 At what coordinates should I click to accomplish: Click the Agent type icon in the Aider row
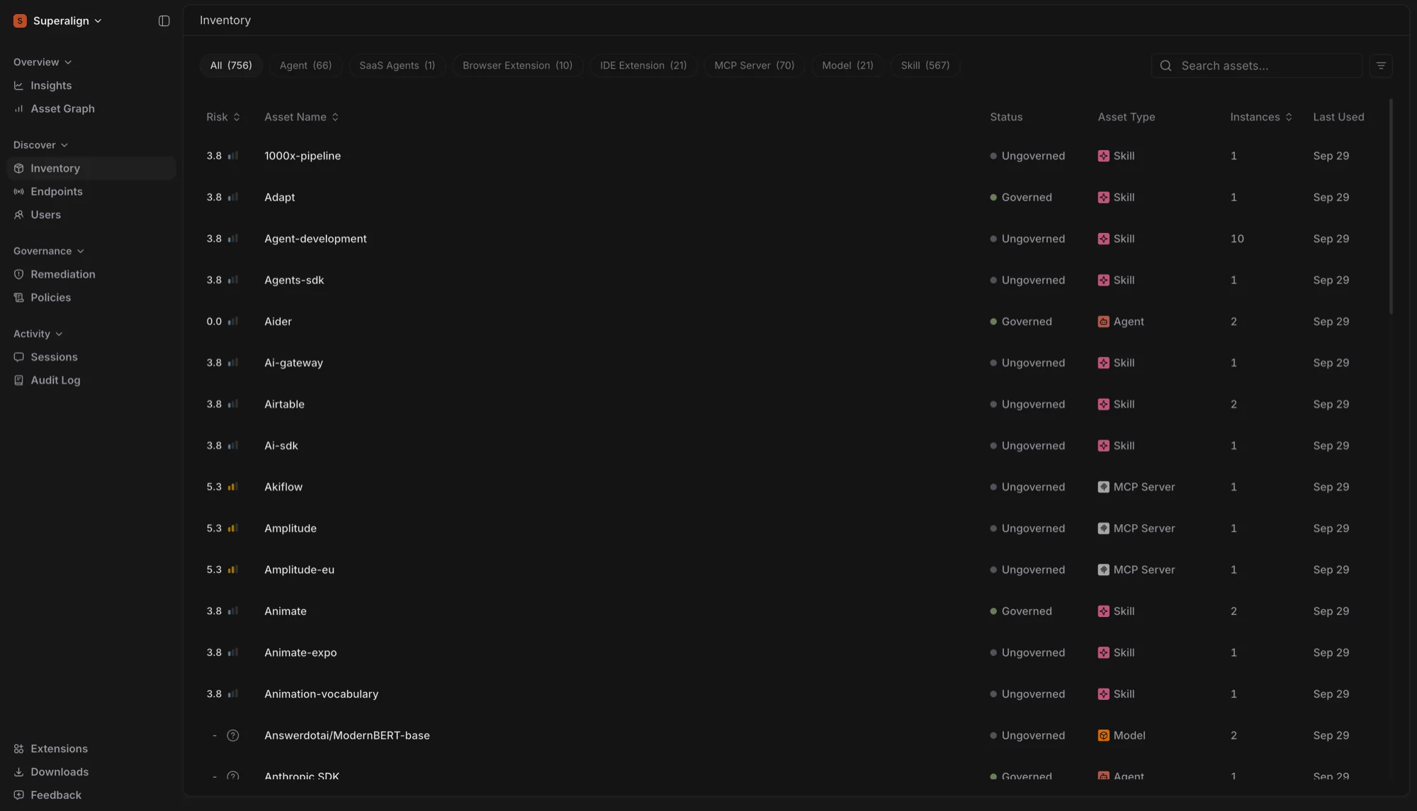tap(1103, 322)
